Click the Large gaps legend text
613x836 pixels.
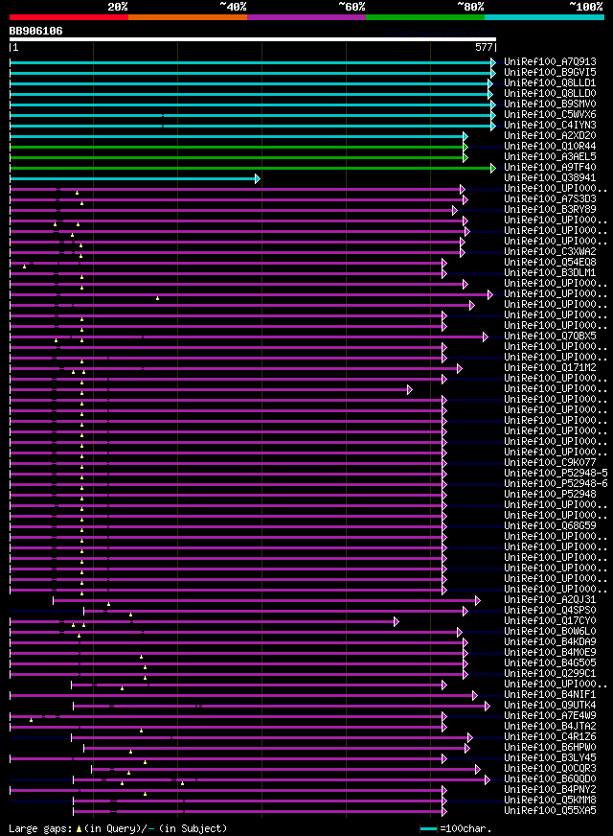(118, 828)
